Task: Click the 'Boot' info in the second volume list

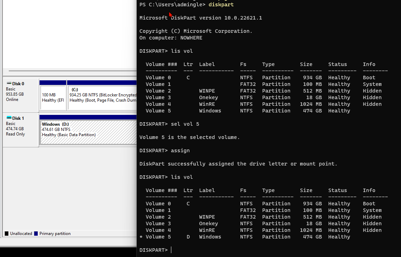Action: [x=369, y=204]
